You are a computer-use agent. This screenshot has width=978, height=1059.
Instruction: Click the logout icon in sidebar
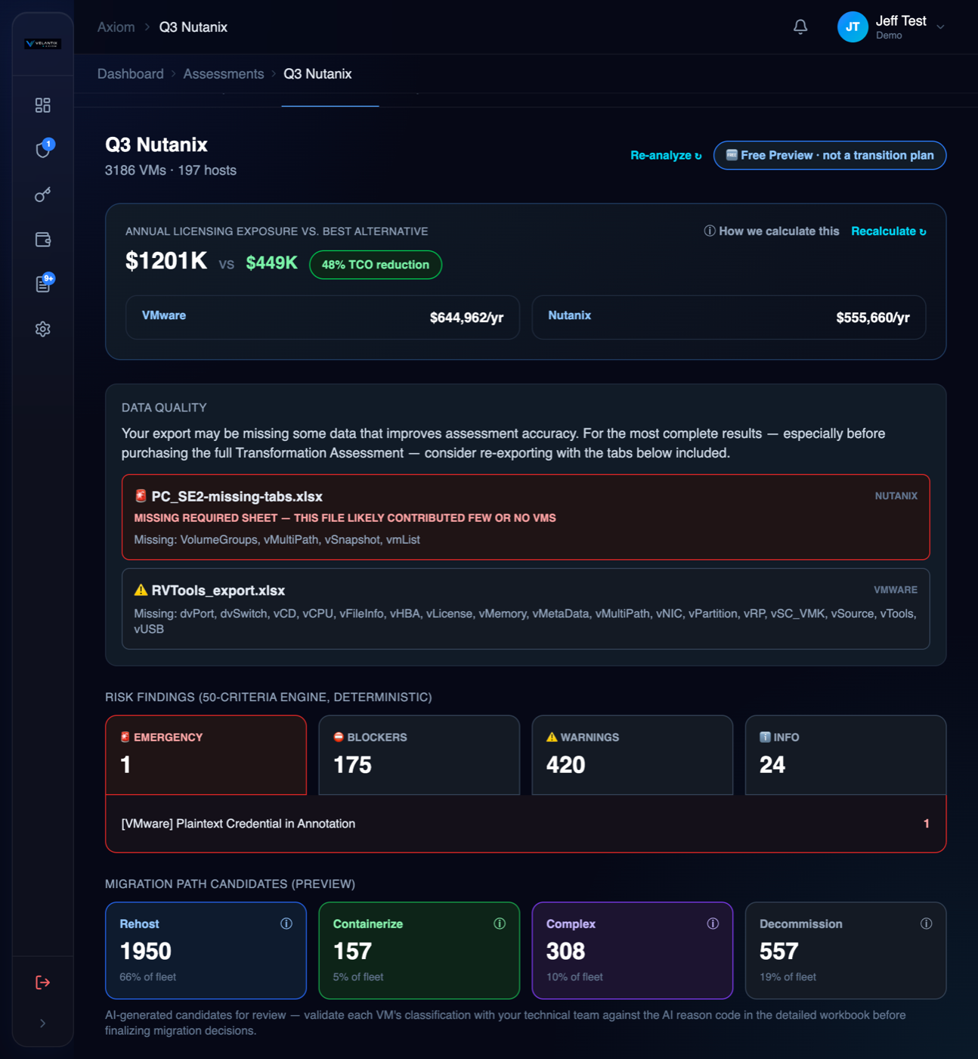coord(43,982)
